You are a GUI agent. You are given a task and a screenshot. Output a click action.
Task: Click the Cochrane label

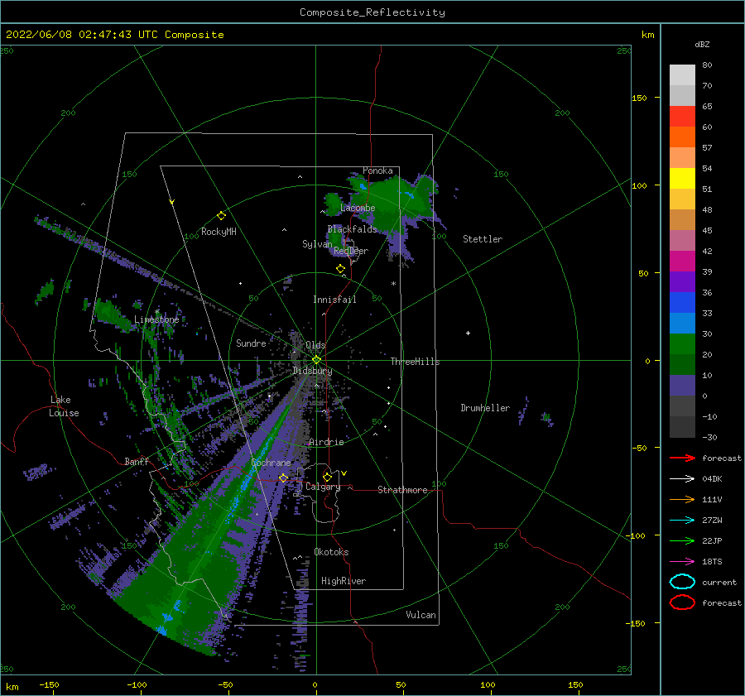click(x=271, y=463)
